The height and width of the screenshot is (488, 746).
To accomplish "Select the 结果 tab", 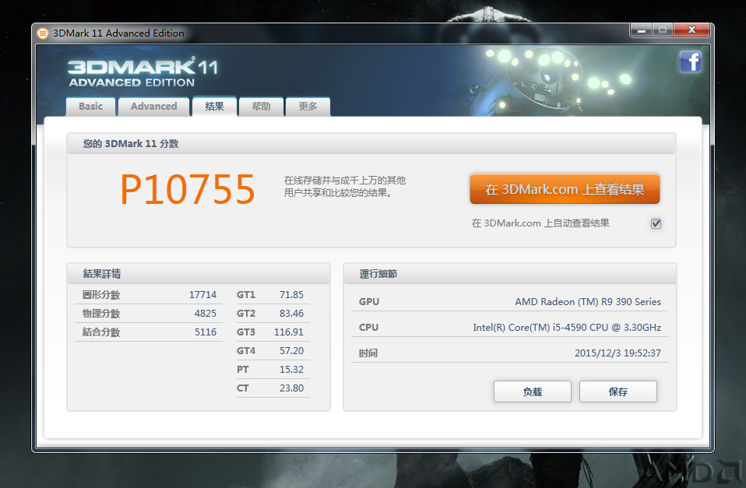I will pos(215,107).
